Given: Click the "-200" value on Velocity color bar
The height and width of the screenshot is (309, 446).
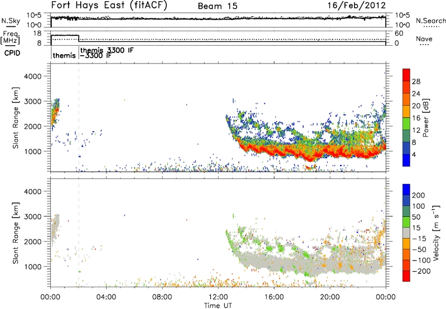Looking at the screenshot, I should pos(421,271).
